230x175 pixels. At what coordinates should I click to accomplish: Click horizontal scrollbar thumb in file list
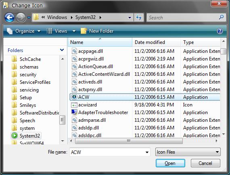pyautogui.click(x=129, y=141)
